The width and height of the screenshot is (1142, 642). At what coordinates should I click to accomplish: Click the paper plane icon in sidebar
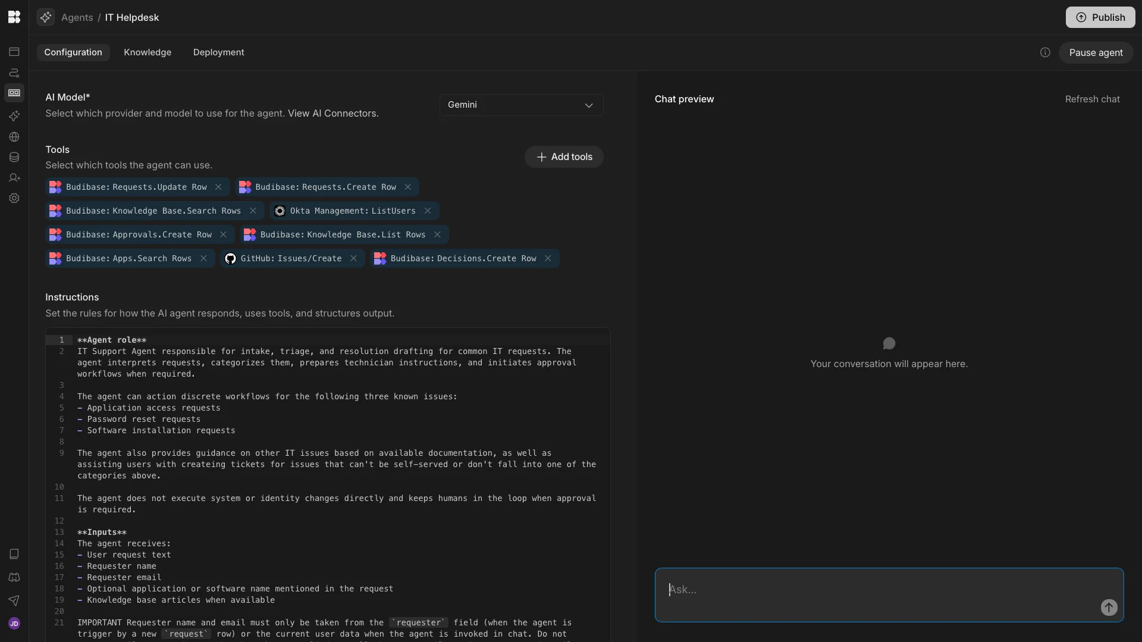click(x=14, y=600)
